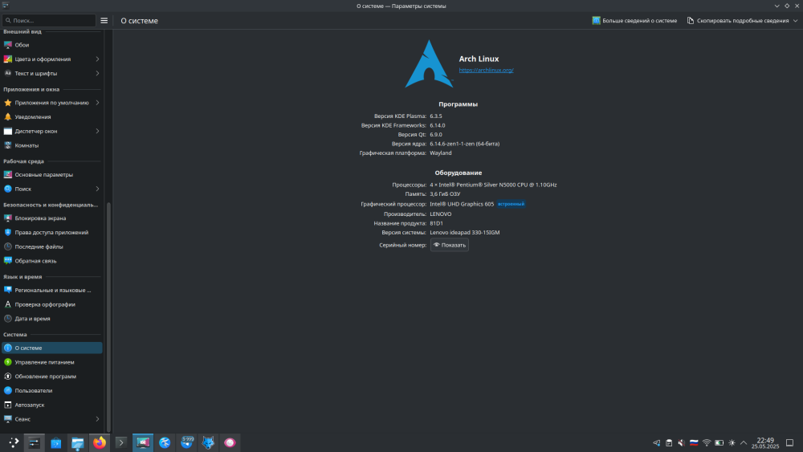Click the battery tray icon
Viewport: 803px width, 452px height.
pyautogui.click(x=719, y=443)
